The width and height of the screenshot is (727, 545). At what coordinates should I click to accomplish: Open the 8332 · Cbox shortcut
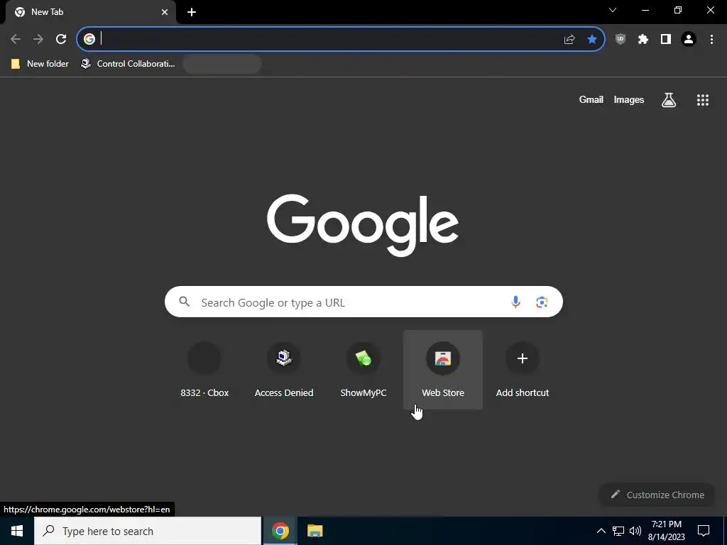[x=204, y=370]
